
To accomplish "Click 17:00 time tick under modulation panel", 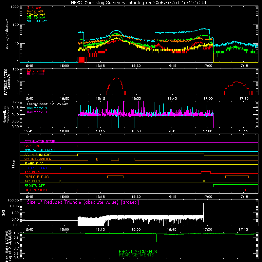I will pyautogui.click(x=208, y=131).
